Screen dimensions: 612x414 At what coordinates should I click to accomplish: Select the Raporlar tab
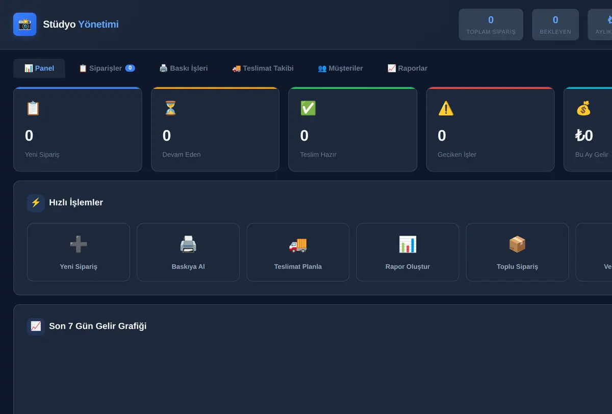pos(407,68)
